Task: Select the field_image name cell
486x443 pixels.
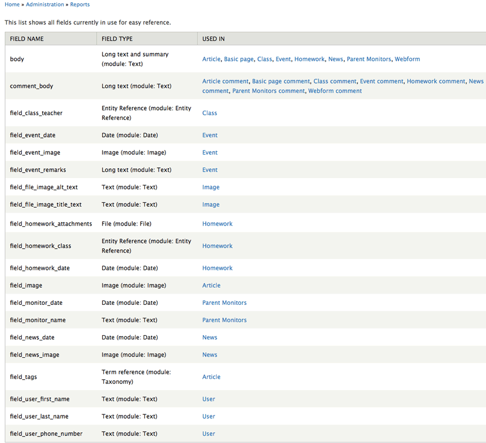Action: tap(51, 285)
